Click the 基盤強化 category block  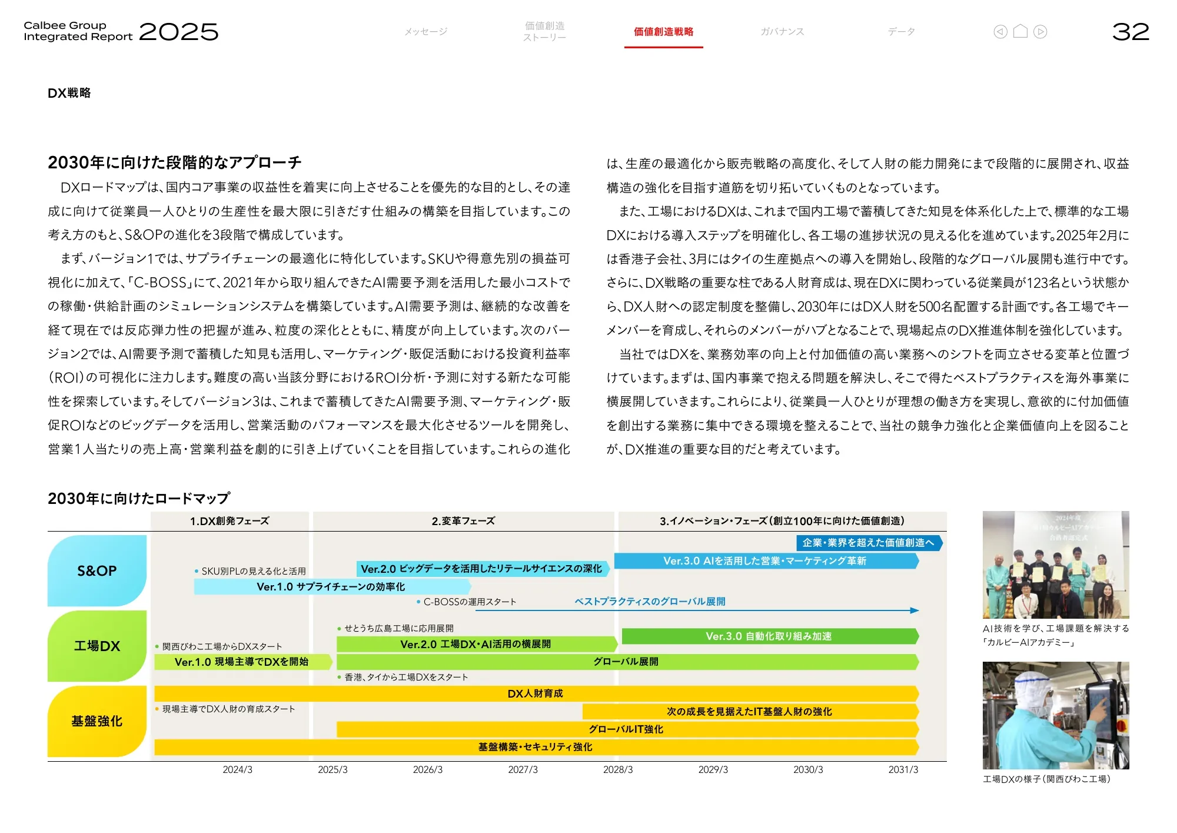point(97,721)
